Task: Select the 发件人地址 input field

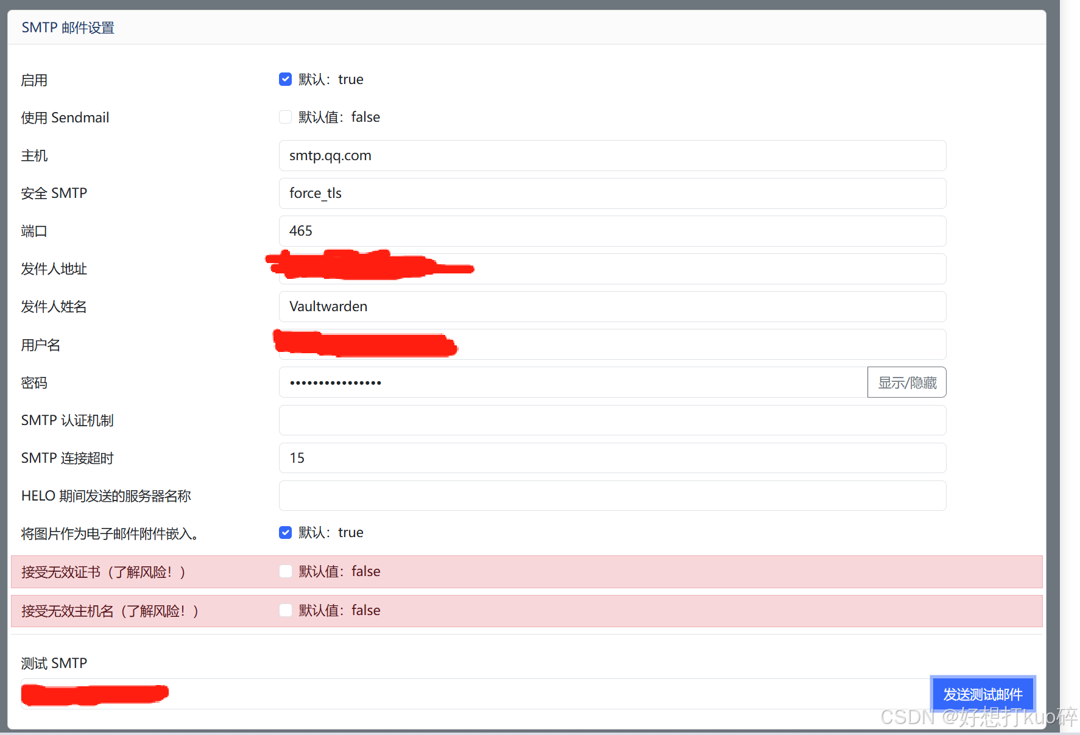Action: point(612,269)
